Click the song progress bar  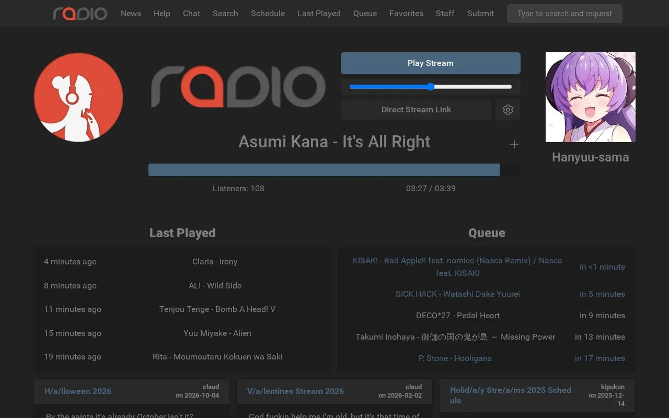(x=334, y=170)
